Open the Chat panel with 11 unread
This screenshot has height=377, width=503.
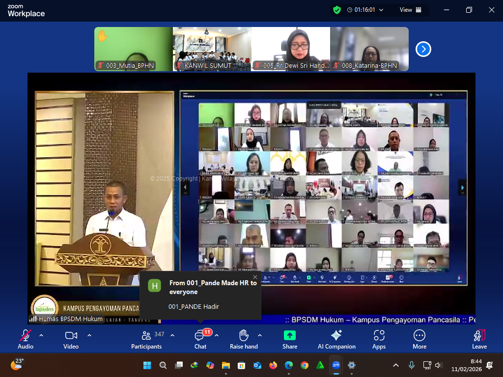200,339
